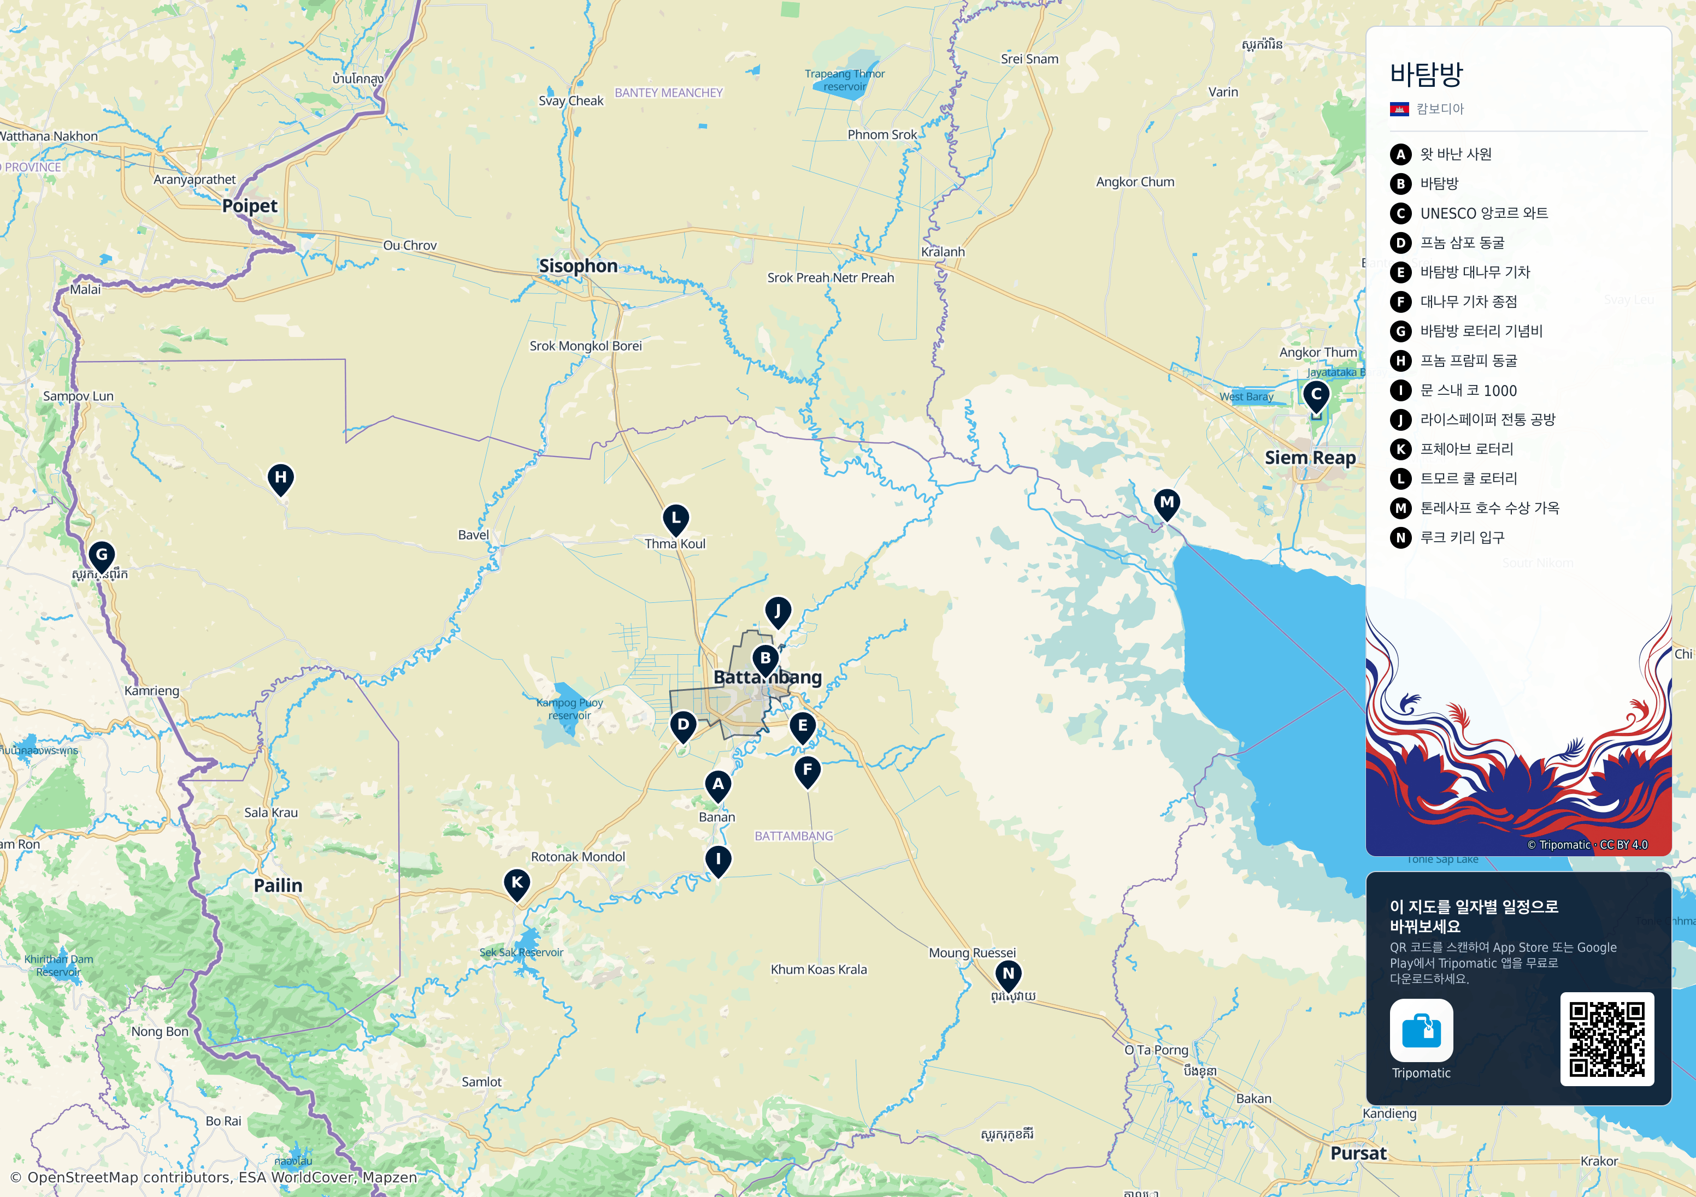
Task: Select legend entry A 왓 바난 사원
Action: 1440,155
